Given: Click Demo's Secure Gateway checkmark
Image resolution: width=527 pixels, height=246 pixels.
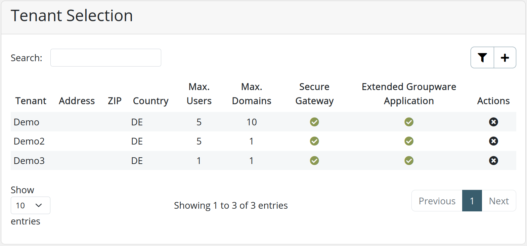Looking at the screenshot, I should pos(314,122).
